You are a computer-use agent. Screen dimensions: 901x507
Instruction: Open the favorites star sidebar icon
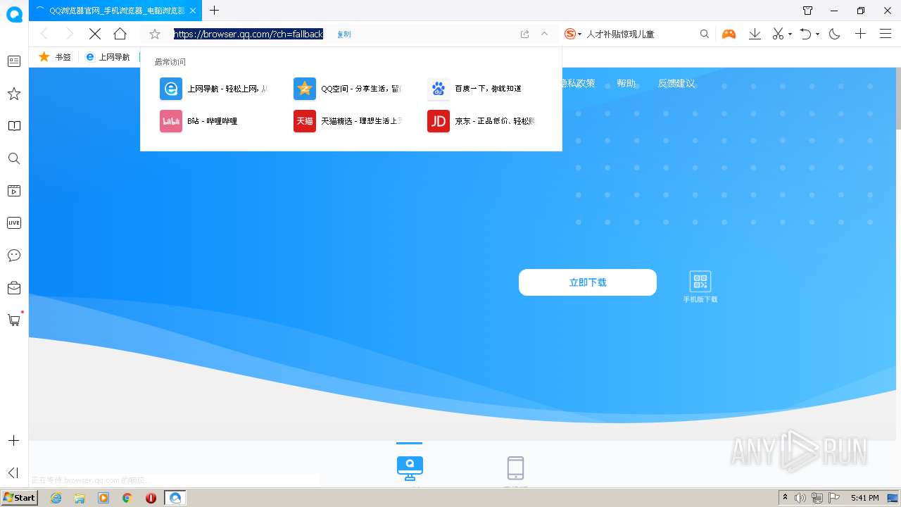pyautogui.click(x=14, y=94)
